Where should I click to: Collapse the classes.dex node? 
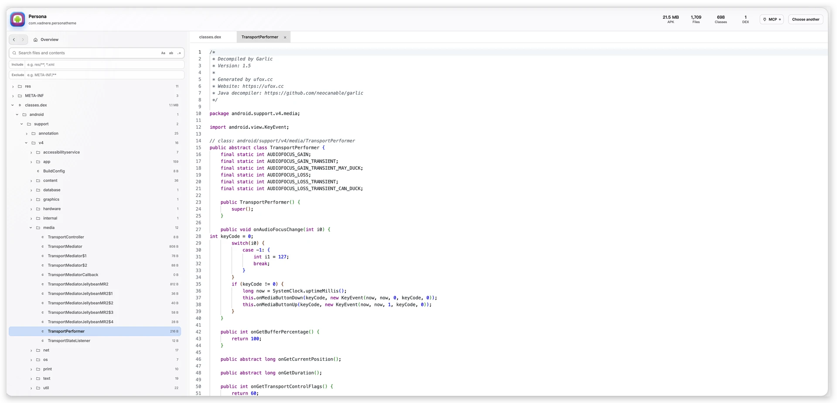[x=13, y=105]
